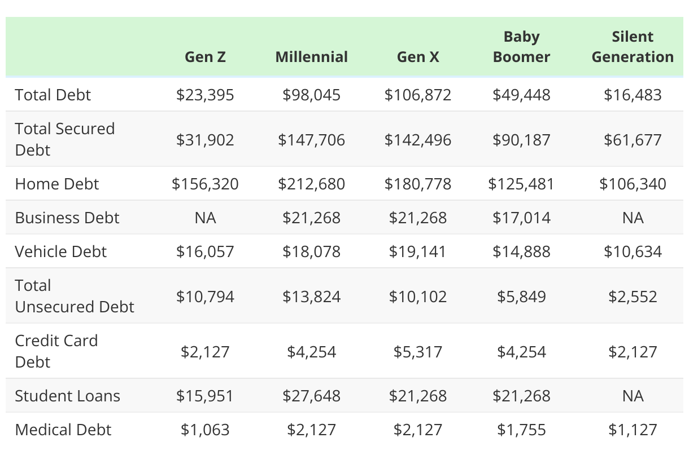Click the Home Debt row label

[57, 184]
